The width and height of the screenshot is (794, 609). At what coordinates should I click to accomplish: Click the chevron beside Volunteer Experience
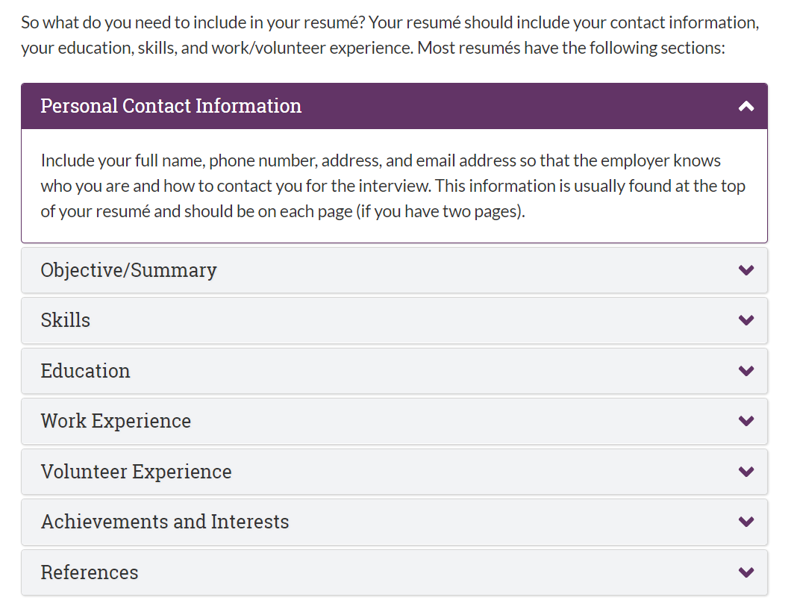[746, 472]
